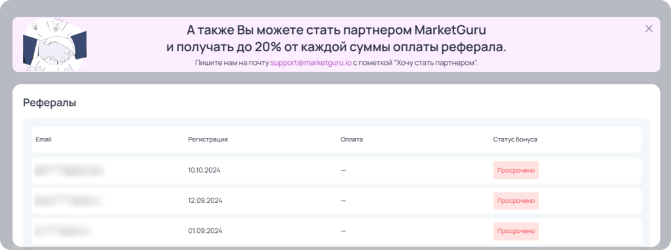
Task: Select the blurred email in 12.09.2024 row
Action: tap(67, 200)
